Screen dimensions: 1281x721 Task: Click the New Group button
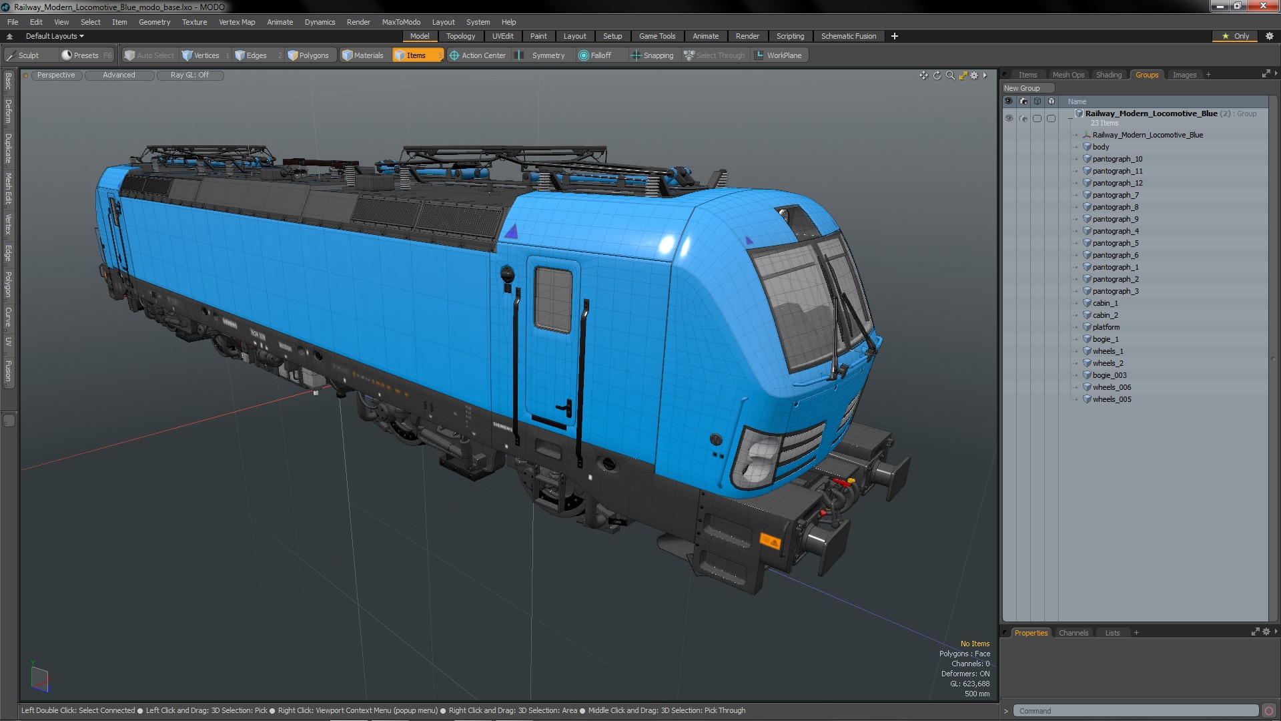[x=1027, y=88]
